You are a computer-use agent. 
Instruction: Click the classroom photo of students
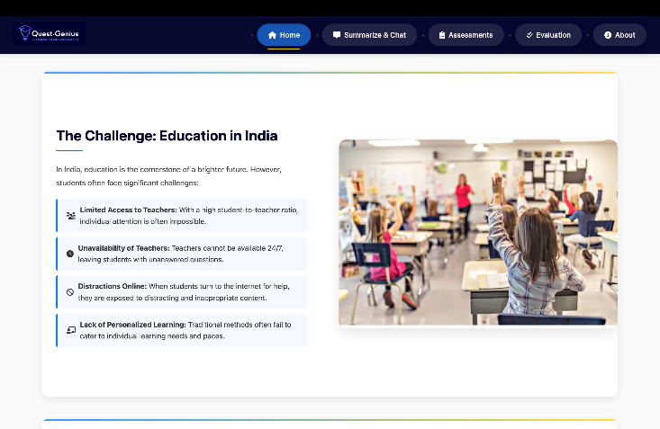(x=477, y=232)
